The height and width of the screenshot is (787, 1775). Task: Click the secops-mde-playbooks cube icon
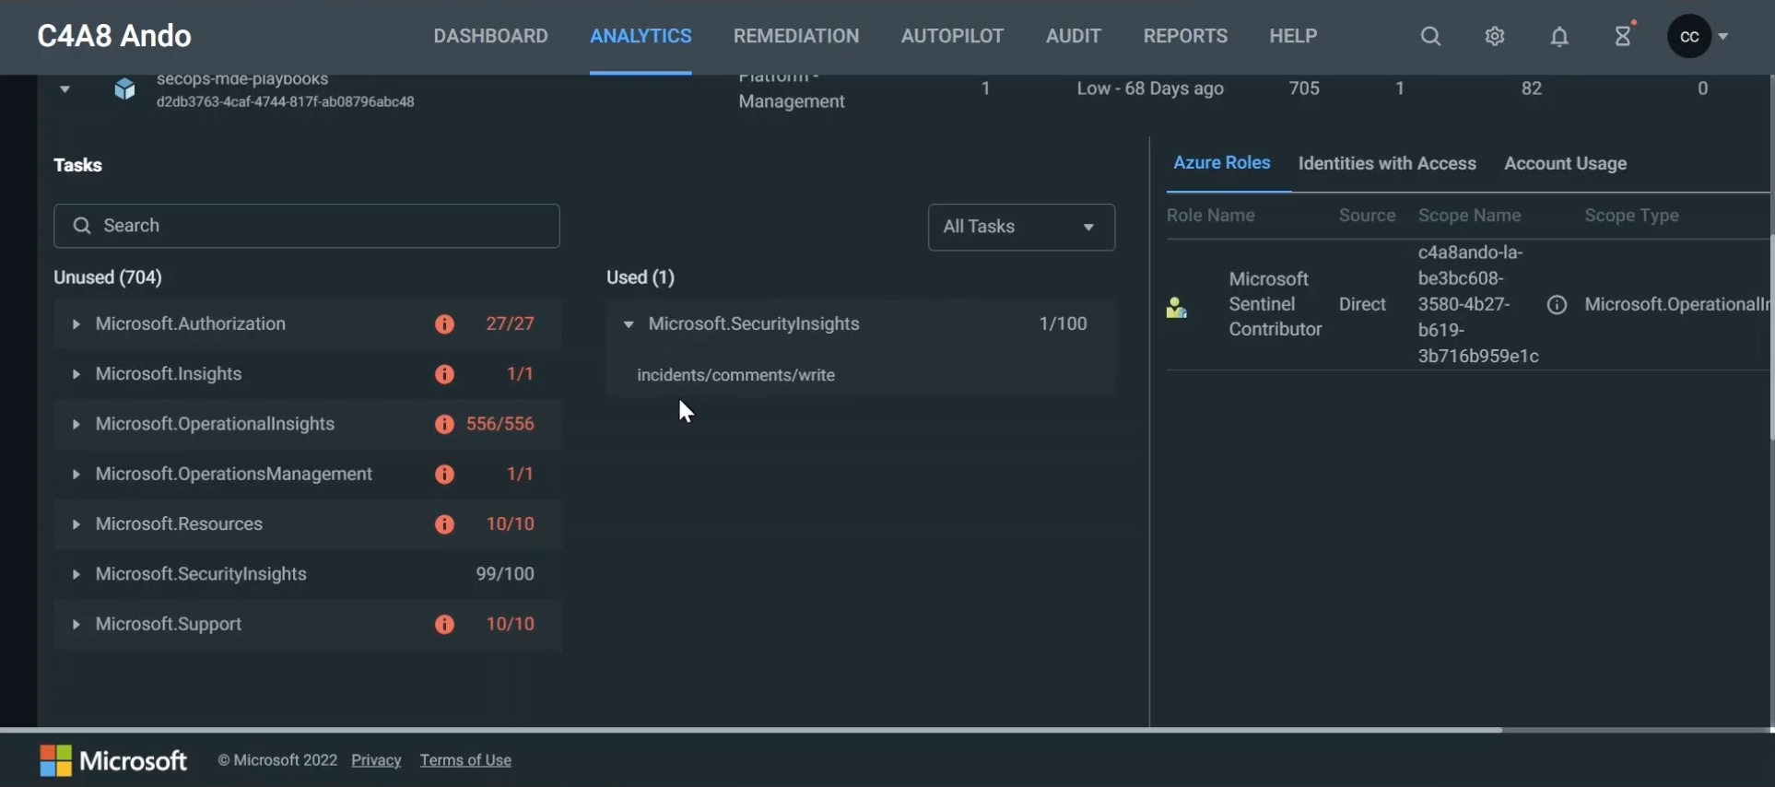tap(124, 89)
